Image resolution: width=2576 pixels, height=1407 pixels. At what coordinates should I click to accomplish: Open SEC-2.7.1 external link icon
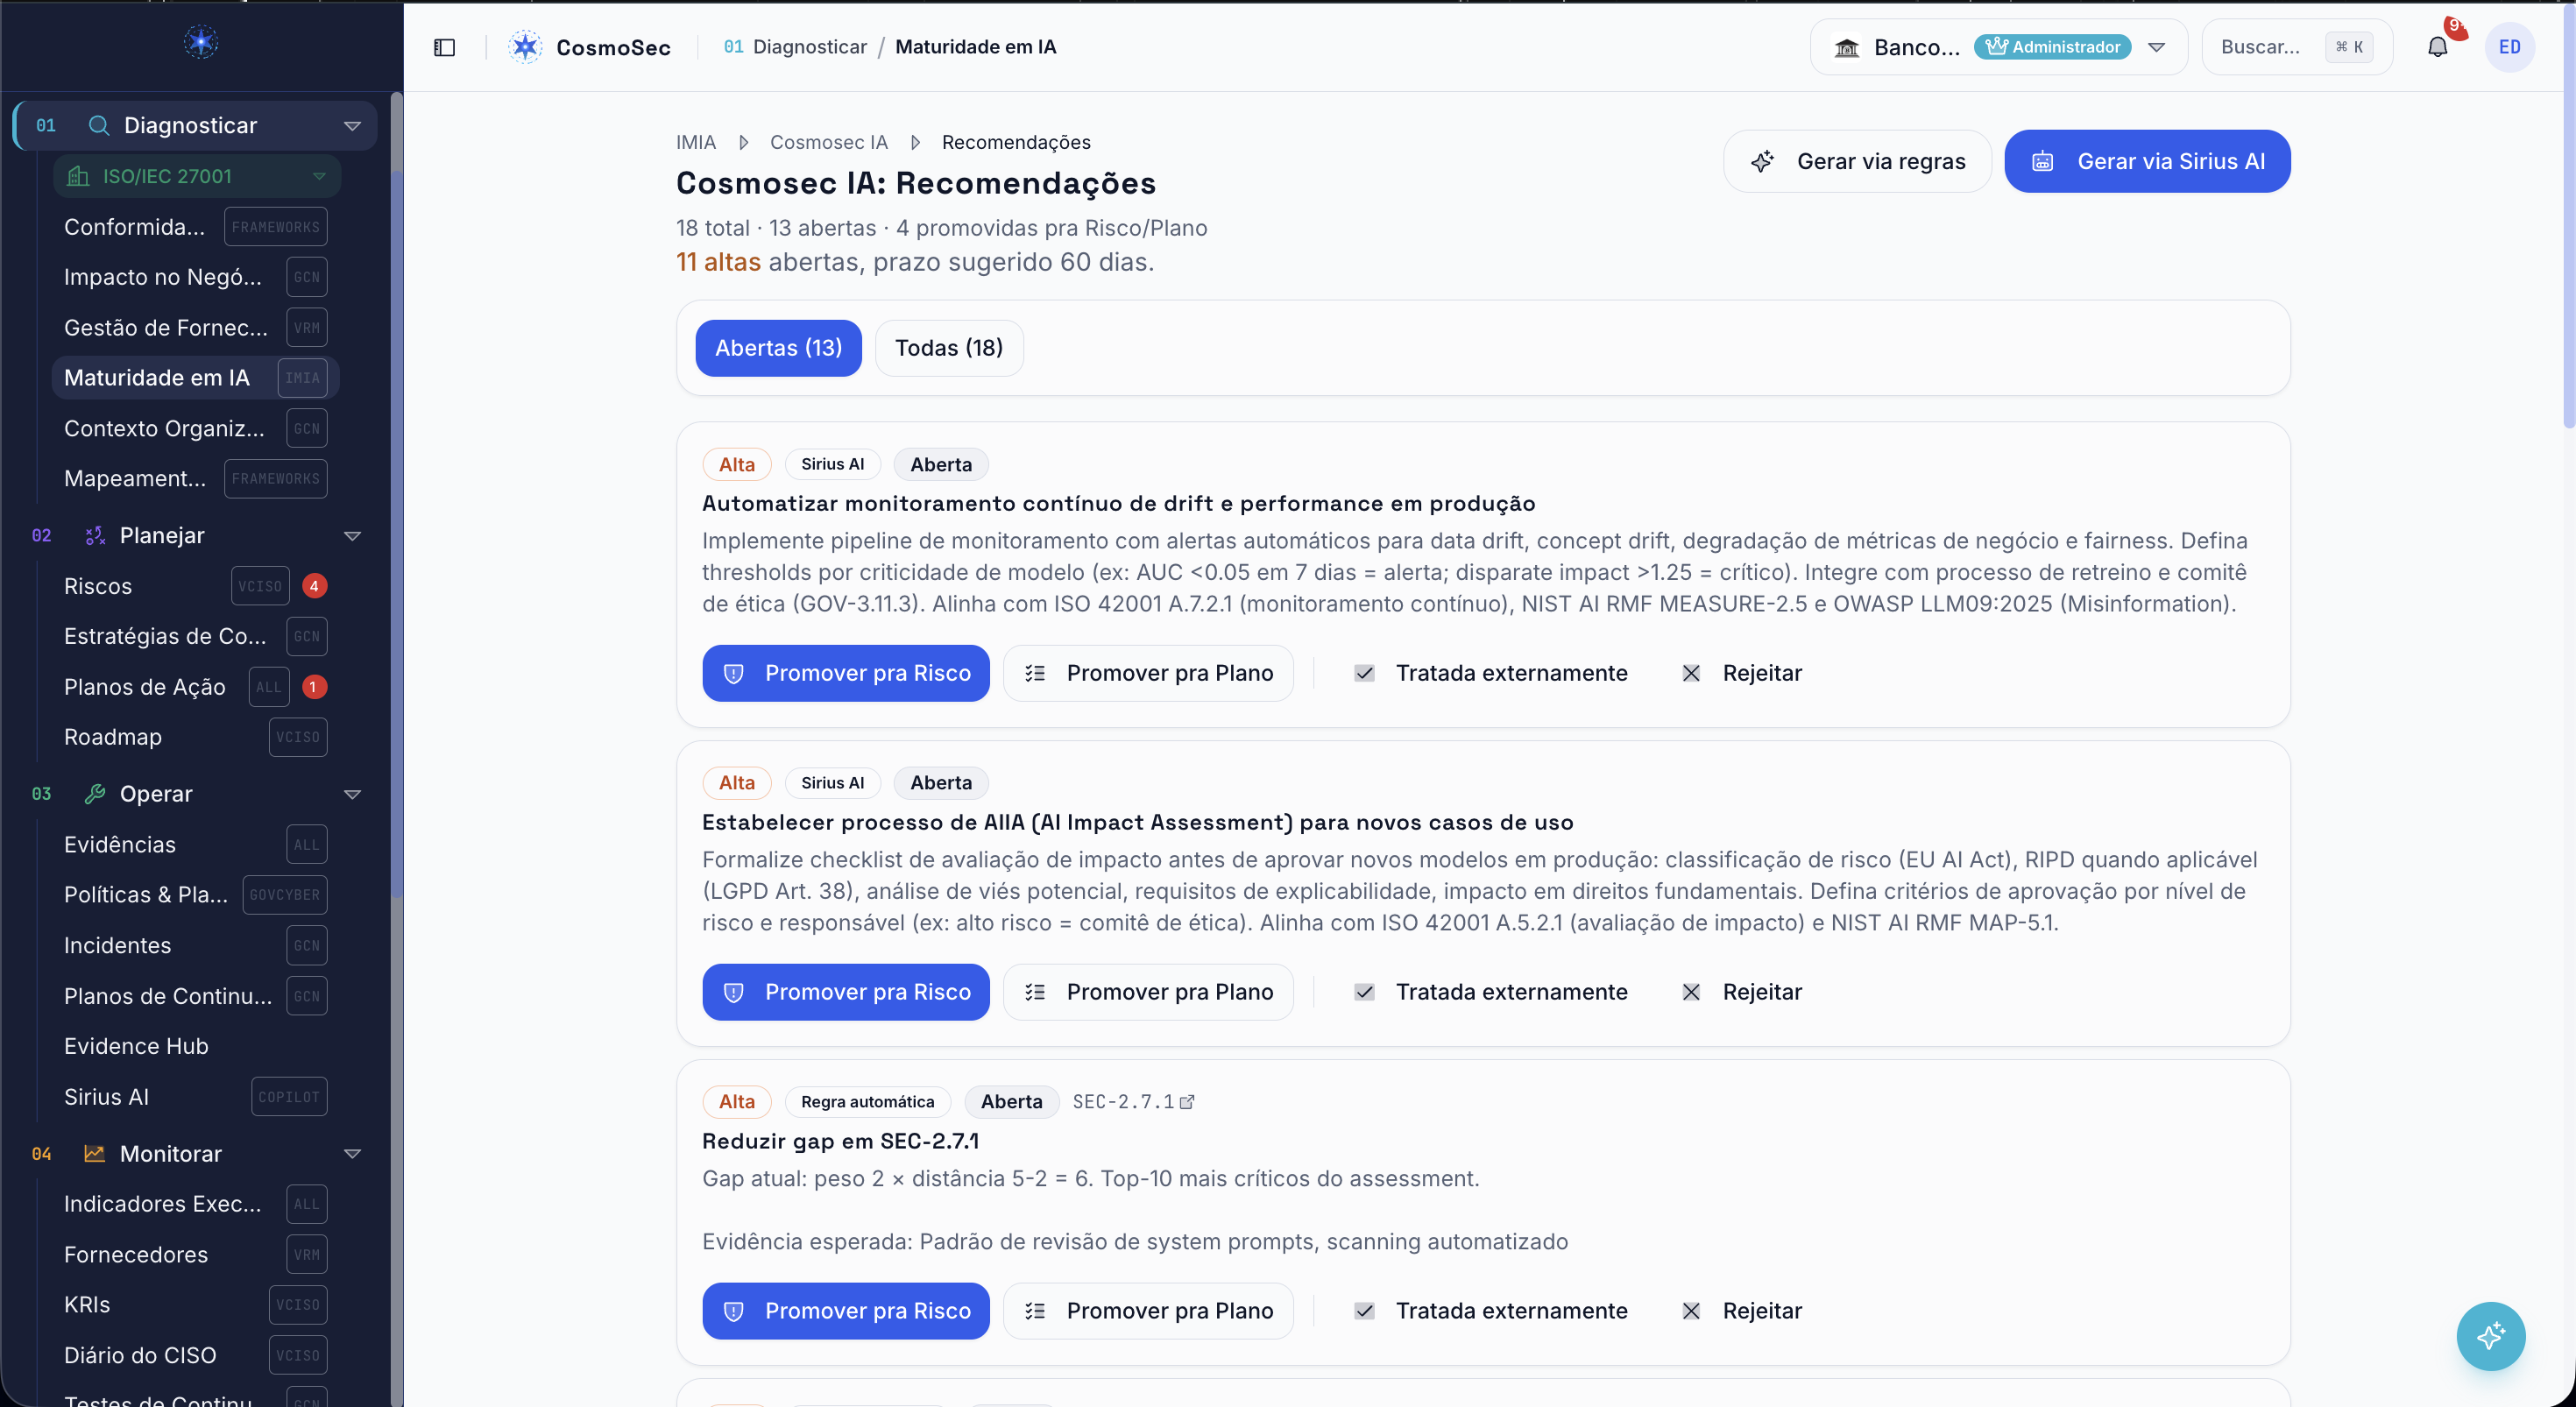[x=1187, y=1101]
